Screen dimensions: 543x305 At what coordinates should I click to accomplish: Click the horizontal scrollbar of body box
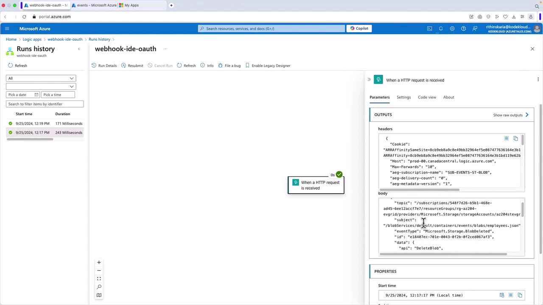click(443, 254)
